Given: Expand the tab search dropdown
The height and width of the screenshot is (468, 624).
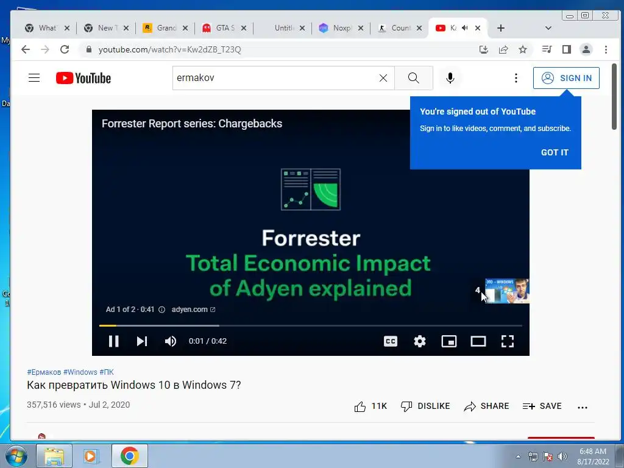Looking at the screenshot, I should pyautogui.click(x=548, y=28).
